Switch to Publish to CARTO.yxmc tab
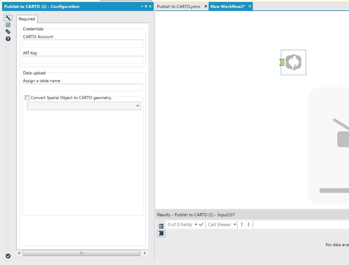Viewport: 349px width, 265px height. tap(179, 6)
